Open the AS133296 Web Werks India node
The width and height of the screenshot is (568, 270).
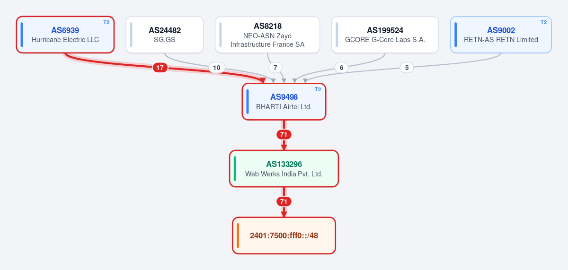coord(284,169)
